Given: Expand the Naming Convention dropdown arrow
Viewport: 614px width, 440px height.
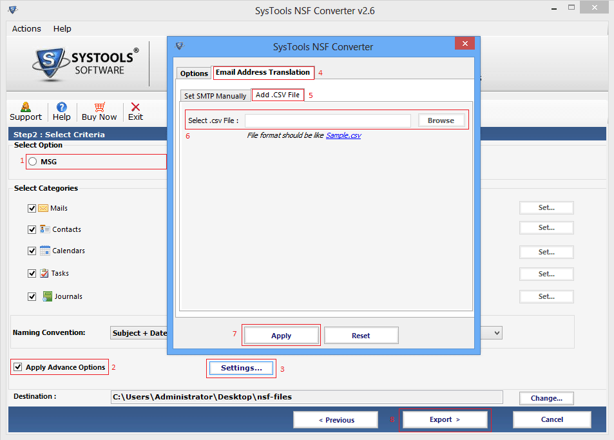Looking at the screenshot, I should (497, 333).
